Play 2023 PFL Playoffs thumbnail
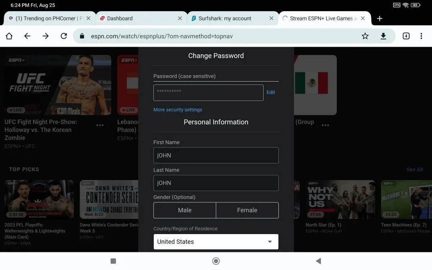Image resolution: width=432 pixels, height=270 pixels. pyautogui.click(x=39, y=200)
